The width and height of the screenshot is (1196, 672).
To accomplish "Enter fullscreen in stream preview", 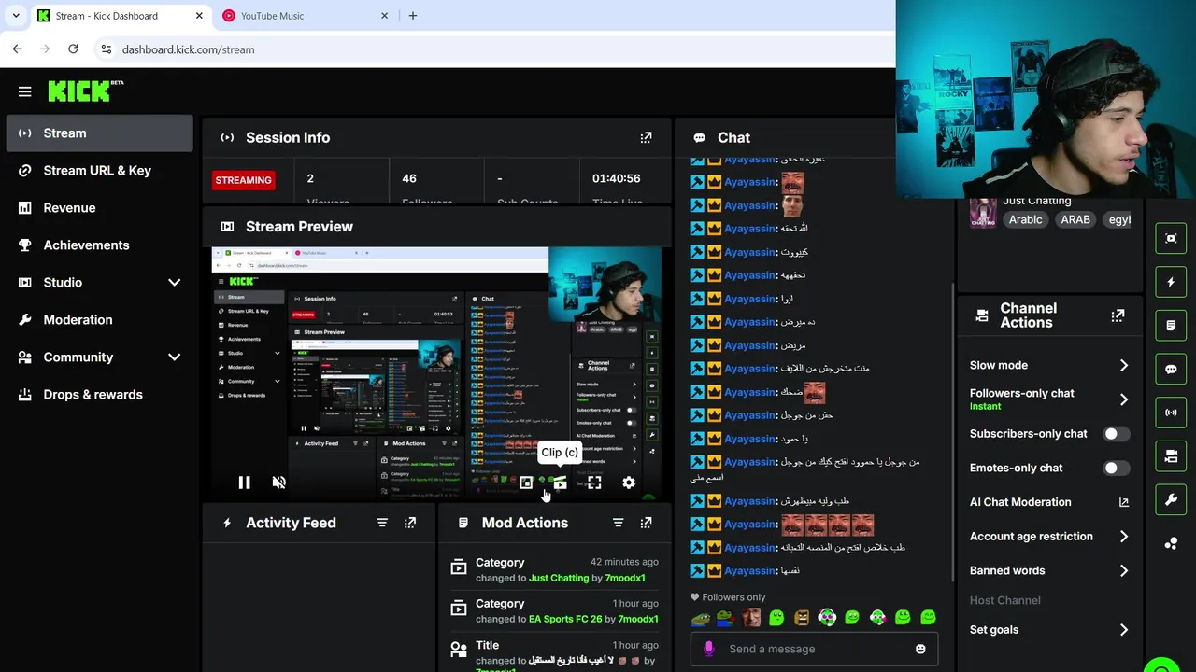I will pos(594,483).
